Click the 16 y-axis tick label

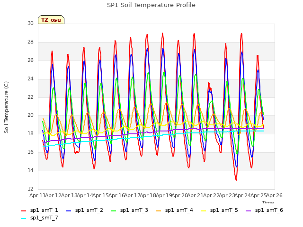[x=30, y=152]
